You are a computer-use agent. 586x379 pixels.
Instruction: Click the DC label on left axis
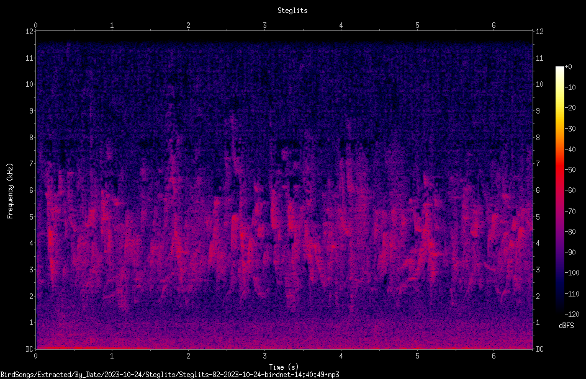tap(30, 349)
